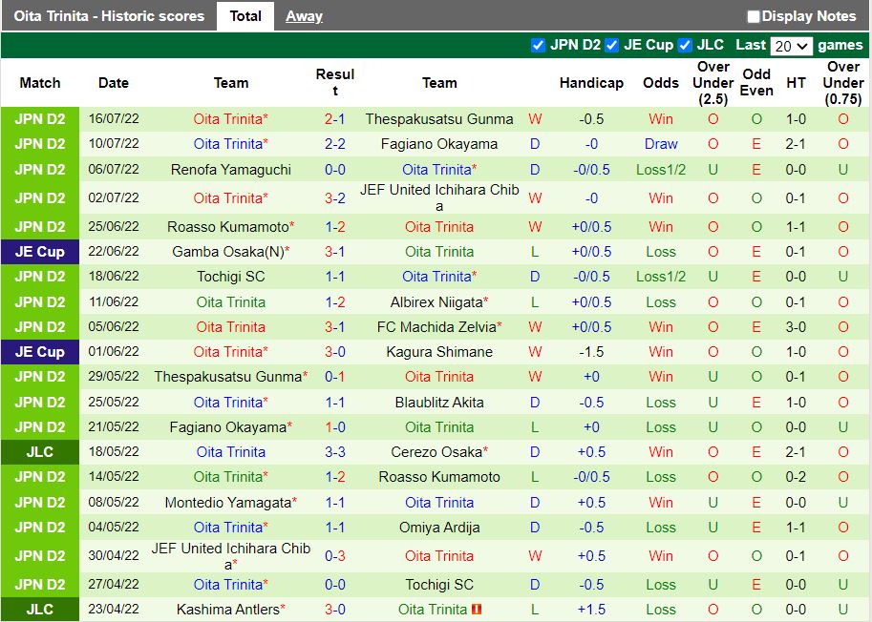The height and width of the screenshot is (622, 872).
Task: Click Tochigi SC in 18/06/22 row
Action: point(231,277)
